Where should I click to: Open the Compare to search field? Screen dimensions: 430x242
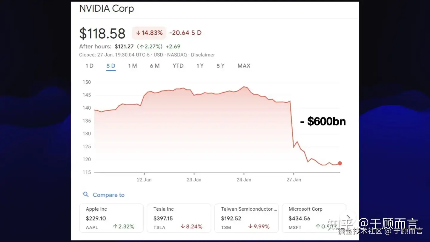[108, 195]
